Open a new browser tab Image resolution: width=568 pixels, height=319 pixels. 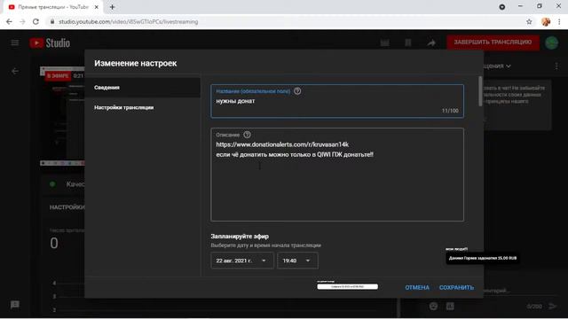point(113,7)
